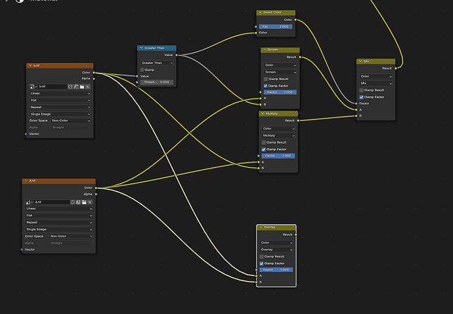Click Color output socket of b.tif node
453x314 pixels.
coord(94,73)
